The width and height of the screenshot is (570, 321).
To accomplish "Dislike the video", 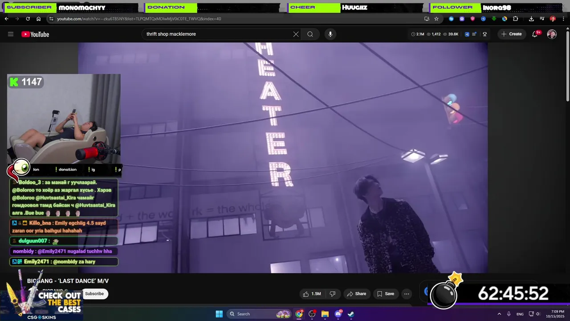I will (332, 294).
